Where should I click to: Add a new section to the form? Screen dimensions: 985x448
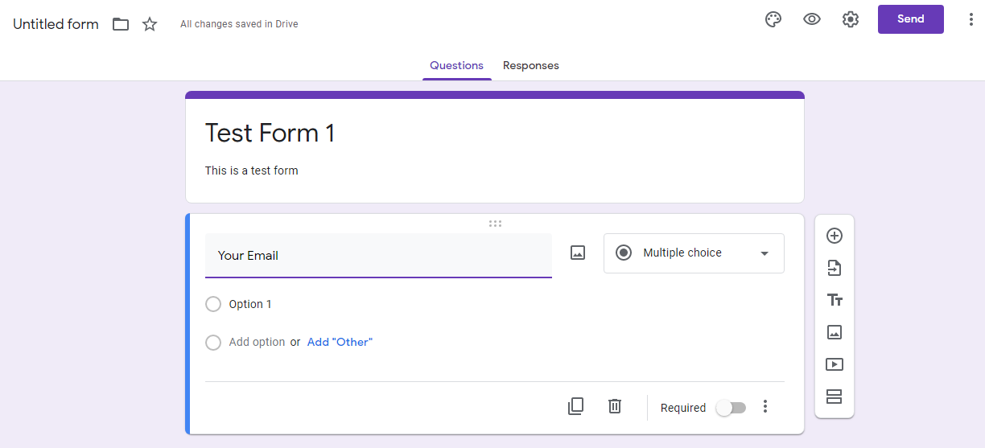(835, 397)
